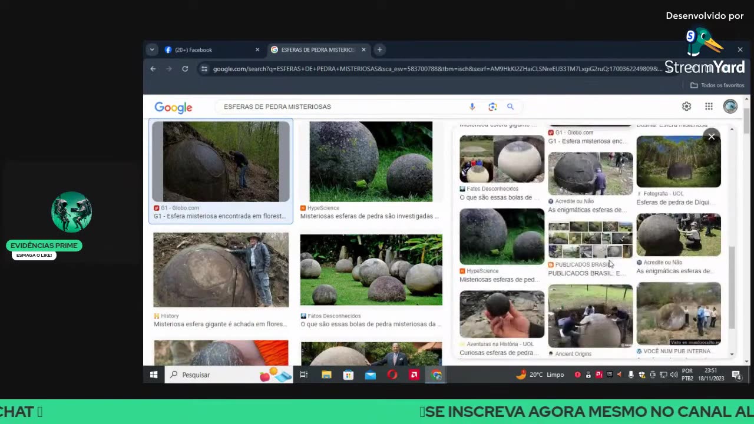Screen dimensions: 754x424
Task: Open side panel white sphere in pit image
Action: pos(502,159)
